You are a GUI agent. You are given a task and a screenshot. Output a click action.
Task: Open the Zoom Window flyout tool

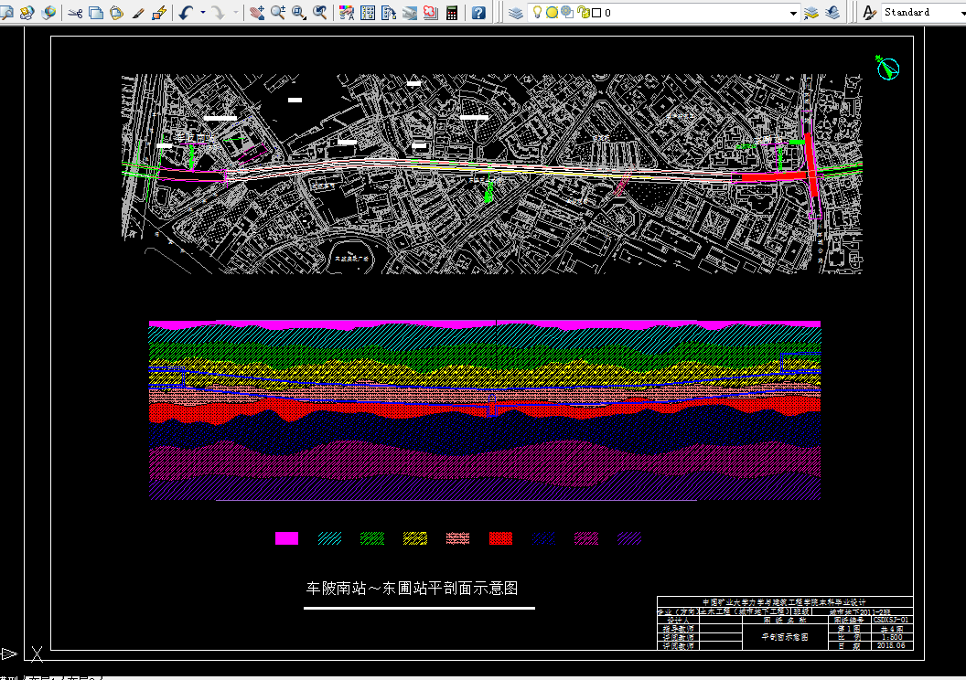[299, 12]
